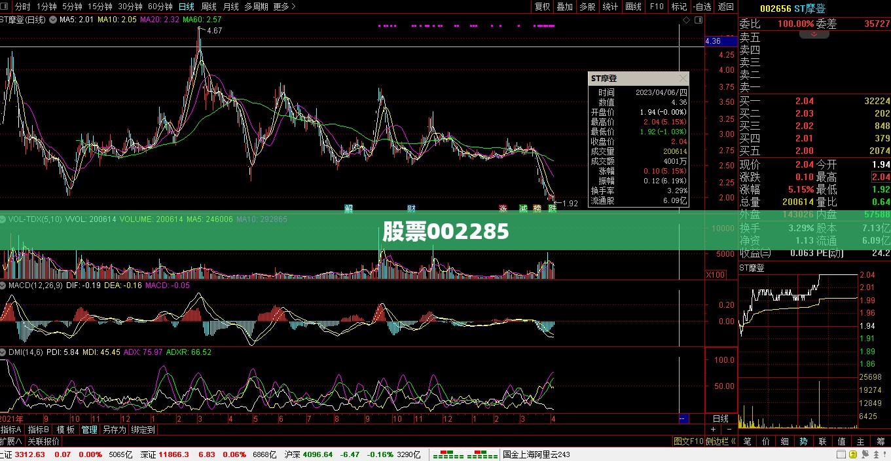Click the 管理 indicator management tab
The image size is (891, 461).
89,430
